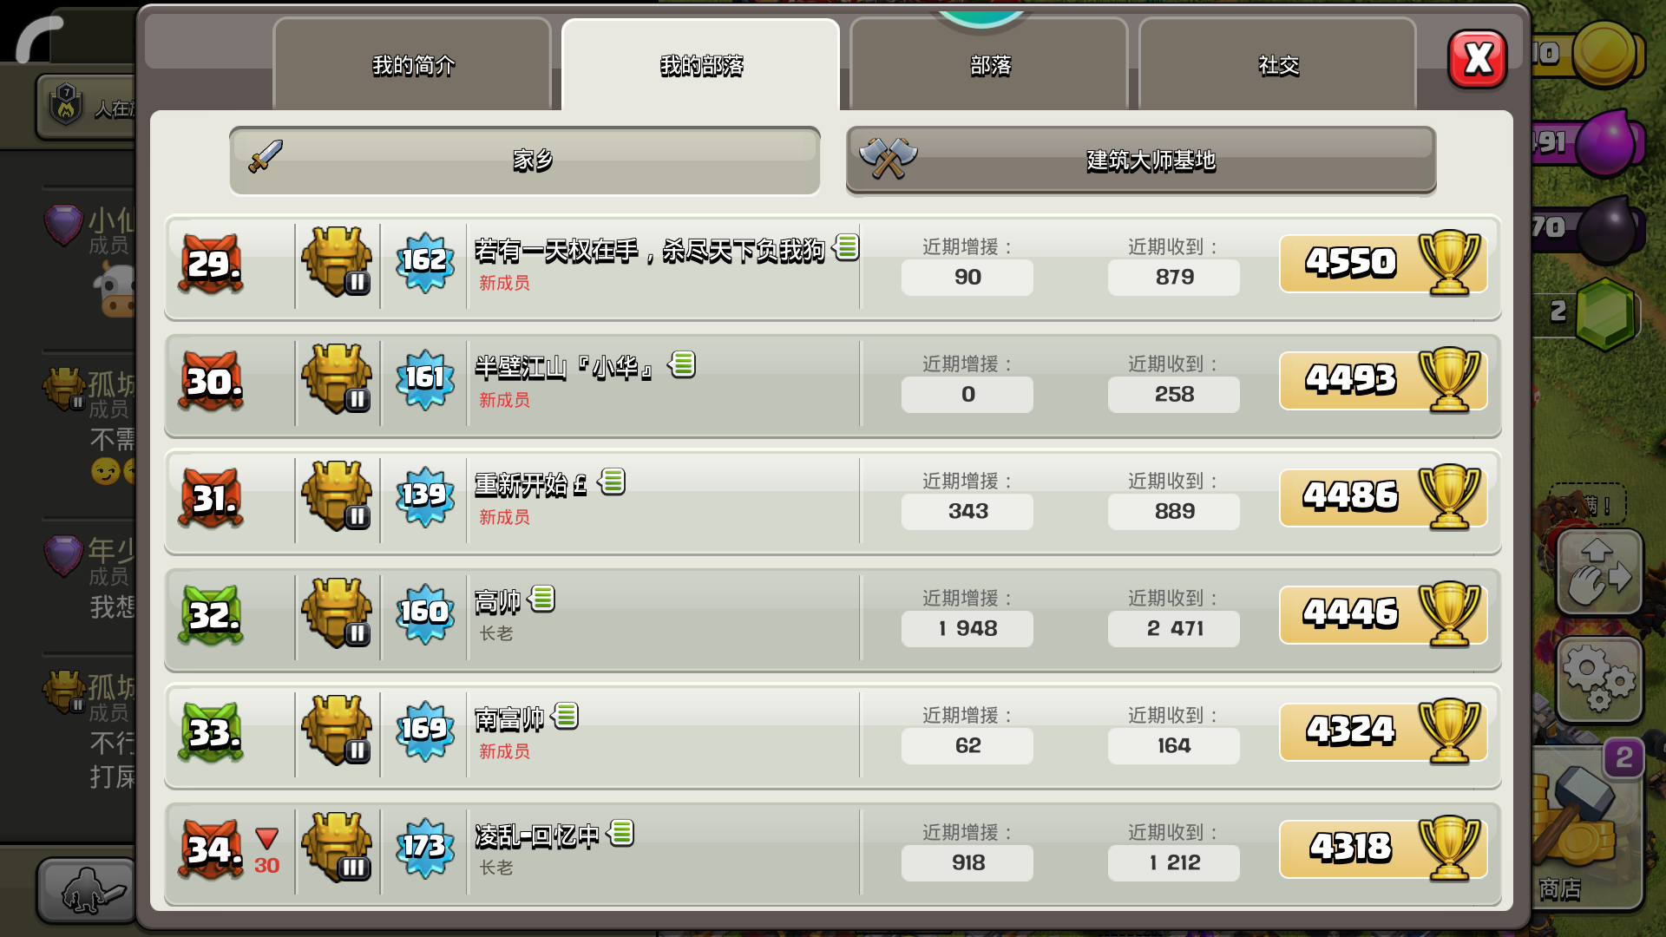This screenshot has height=937, width=1666.
Task: Switch to 我的简介 tab
Action: [413, 65]
